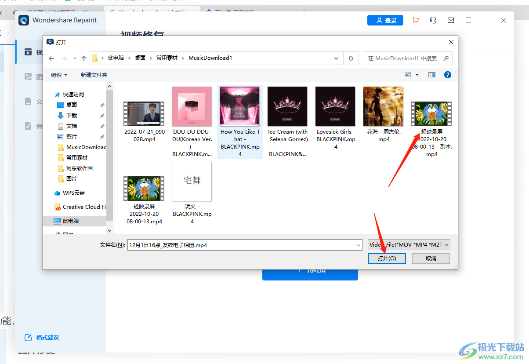Click 常用素材 in the address path
Screen dimensions: 529x364
[167, 58]
